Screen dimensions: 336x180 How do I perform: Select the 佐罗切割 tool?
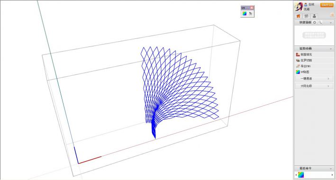coord(314,61)
